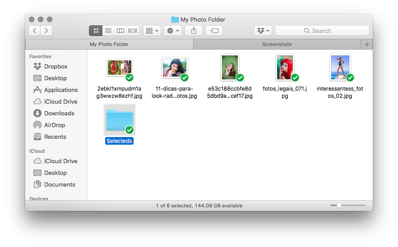This screenshot has height=247, width=398.
Task: Open Downloads in the sidebar
Action: pyautogui.click(x=54, y=113)
